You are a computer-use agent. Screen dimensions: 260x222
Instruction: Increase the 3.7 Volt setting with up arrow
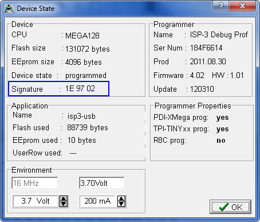(x=64, y=198)
